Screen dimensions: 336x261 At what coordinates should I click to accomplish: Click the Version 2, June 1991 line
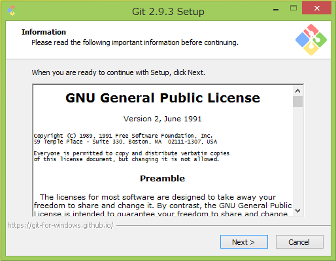[163, 119]
